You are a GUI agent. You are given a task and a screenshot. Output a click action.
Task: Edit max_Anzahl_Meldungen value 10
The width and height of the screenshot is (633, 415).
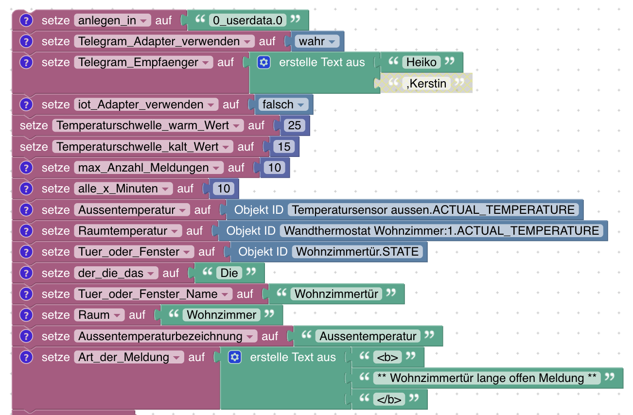tap(275, 168)
